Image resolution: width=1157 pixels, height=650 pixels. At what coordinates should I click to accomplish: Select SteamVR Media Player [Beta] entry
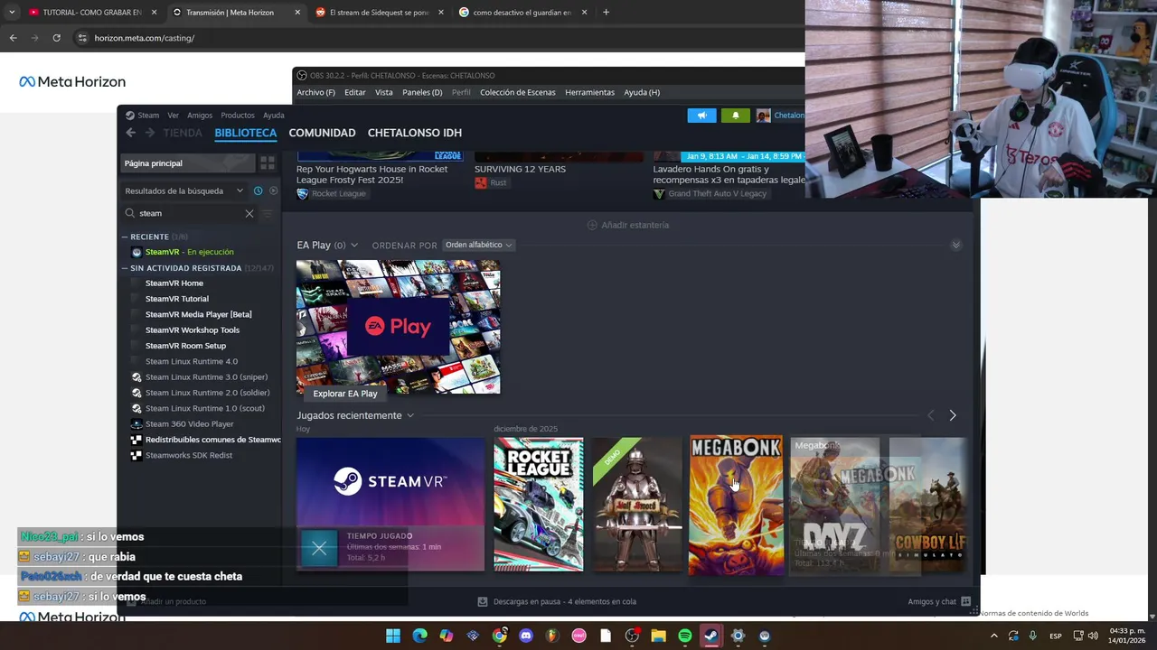point(198,314)
